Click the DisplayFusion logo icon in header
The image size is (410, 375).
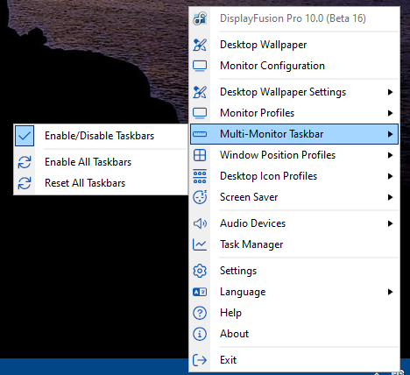pos(200,18)
